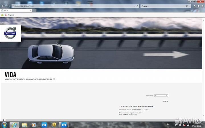Click the Vehicle Information & Diagnostics subtitle

[x=30, y=79]
